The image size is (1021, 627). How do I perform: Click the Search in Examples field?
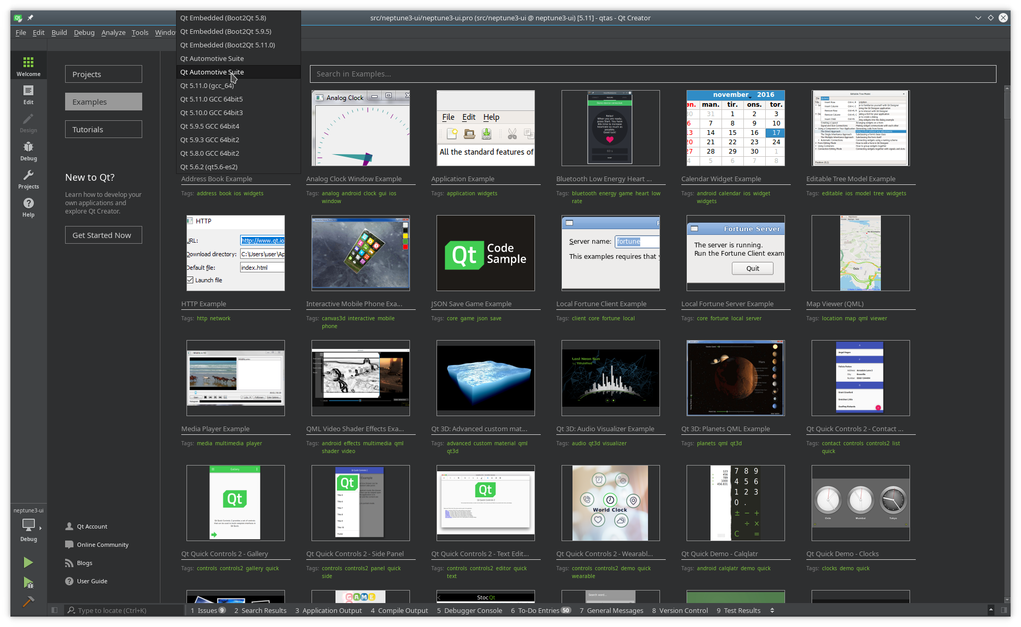pos(652,74)
